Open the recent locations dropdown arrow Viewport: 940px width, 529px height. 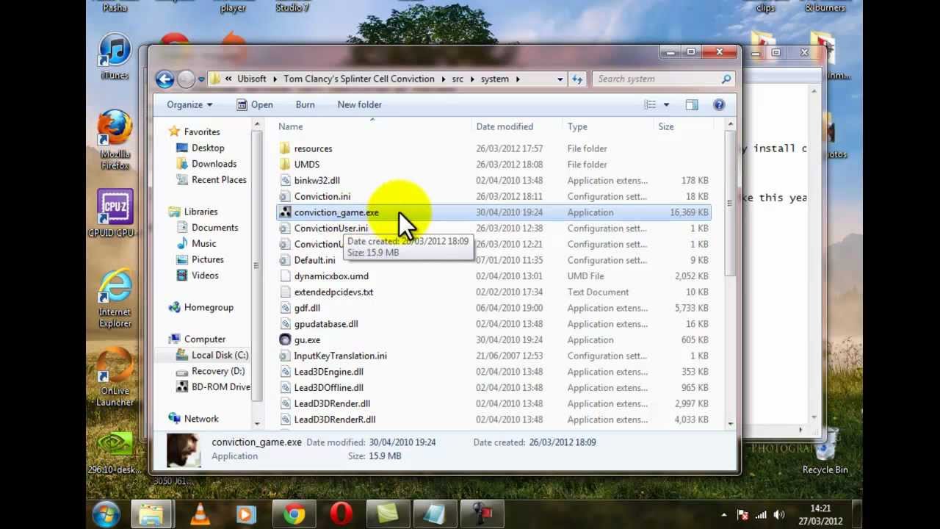201,79
